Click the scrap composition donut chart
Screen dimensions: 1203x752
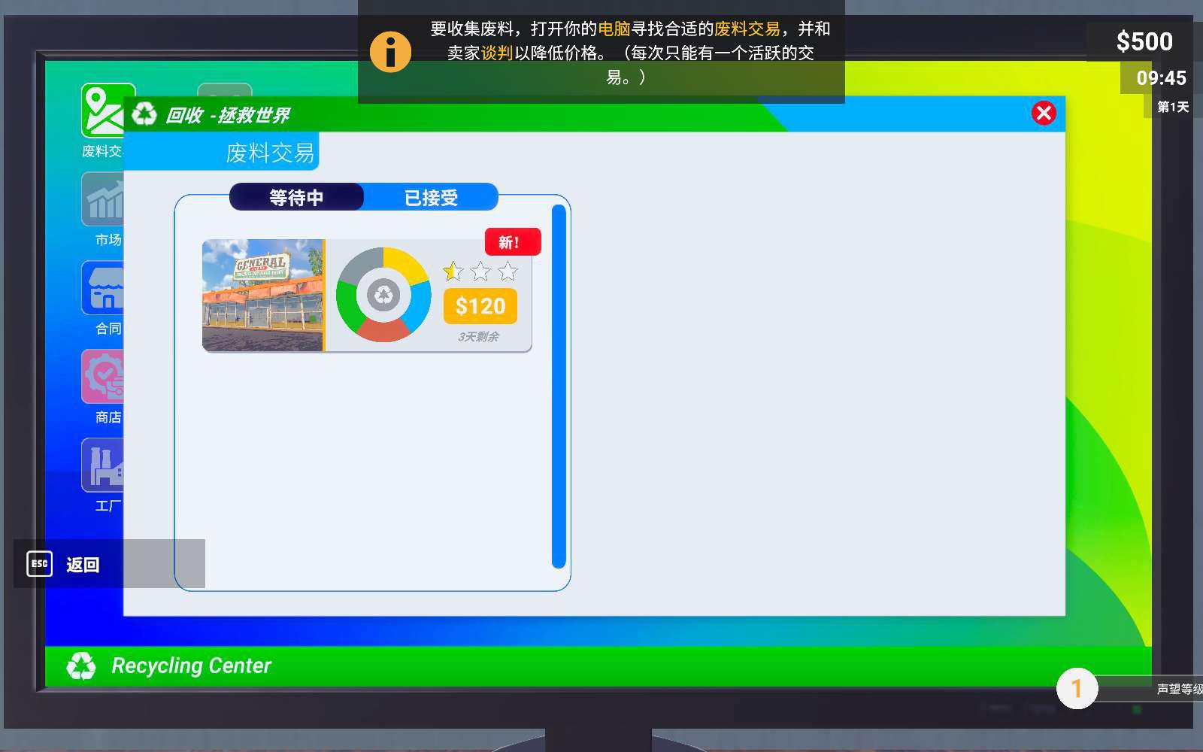tap(383, 295)
